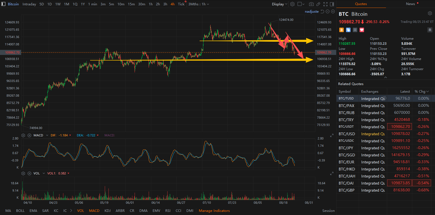The width and height of the screenshot is (435, 215).
Task: Select the 4h timeframe
Action: point(173,4)
